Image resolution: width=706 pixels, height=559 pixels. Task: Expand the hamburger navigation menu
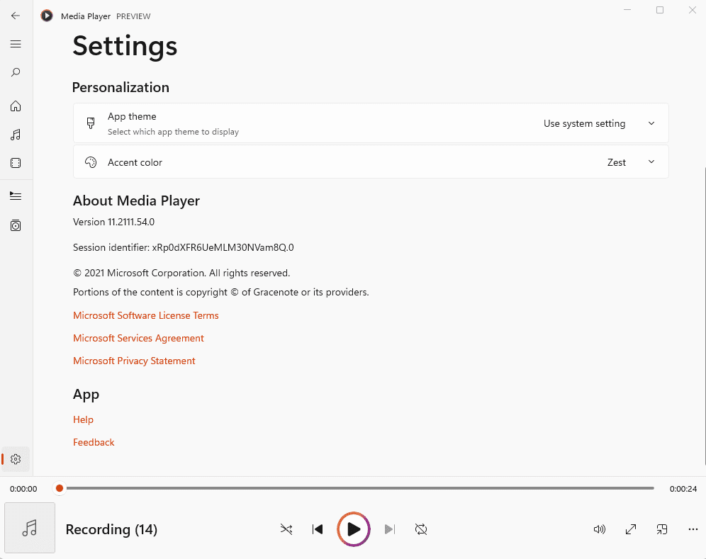click(x=16, y=44)
